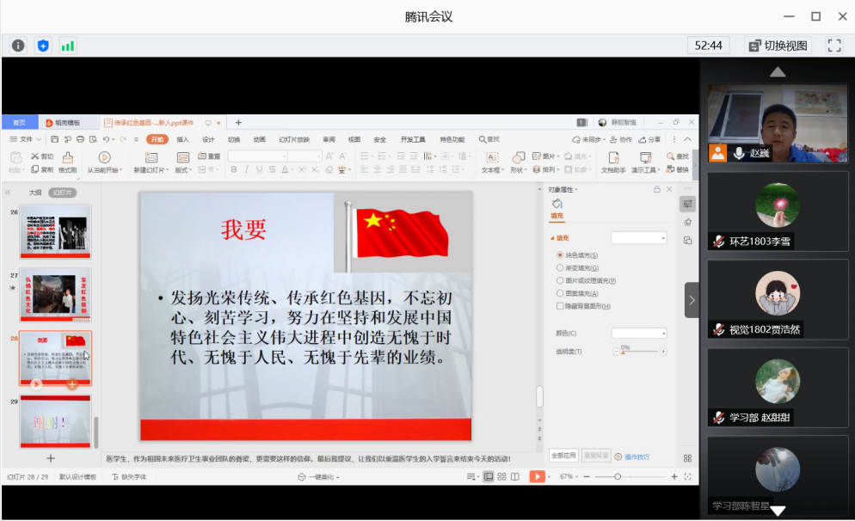This screenshot has width=855, height=521.
Task: Switch to the Design (设计) tab
Action: [x=208, y=139]
